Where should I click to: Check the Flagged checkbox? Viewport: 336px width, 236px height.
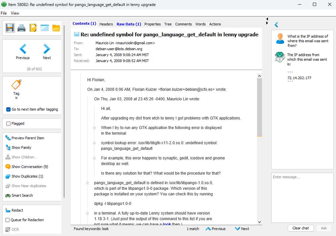[8, 123]
